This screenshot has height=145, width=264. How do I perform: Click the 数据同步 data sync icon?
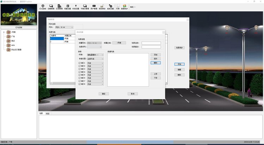point(124,6)
